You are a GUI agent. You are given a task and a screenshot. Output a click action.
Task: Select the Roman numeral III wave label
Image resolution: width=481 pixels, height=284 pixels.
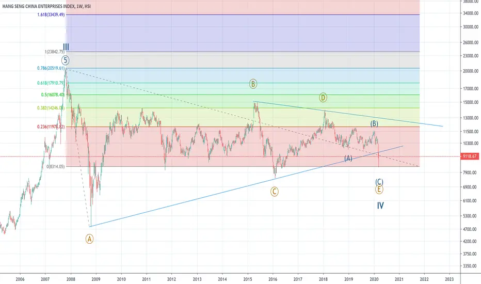(x=66, y=48)
